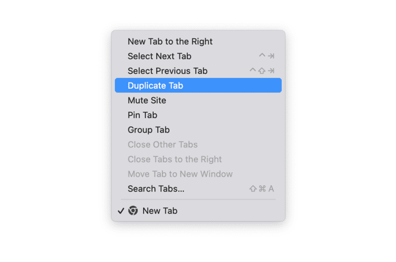Choose Select Previous Tab menu entry
The width and height of the screenshot is (396, 262).
[x=167, y=71]
